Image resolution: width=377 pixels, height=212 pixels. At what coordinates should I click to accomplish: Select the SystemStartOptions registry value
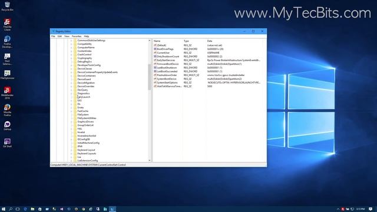click(x=167, y=82)
